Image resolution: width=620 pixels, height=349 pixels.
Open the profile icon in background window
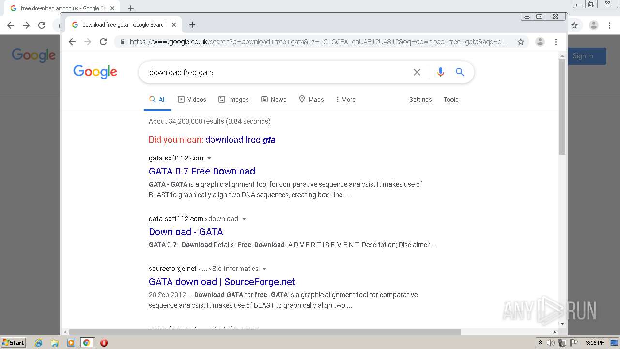[593, 25]
